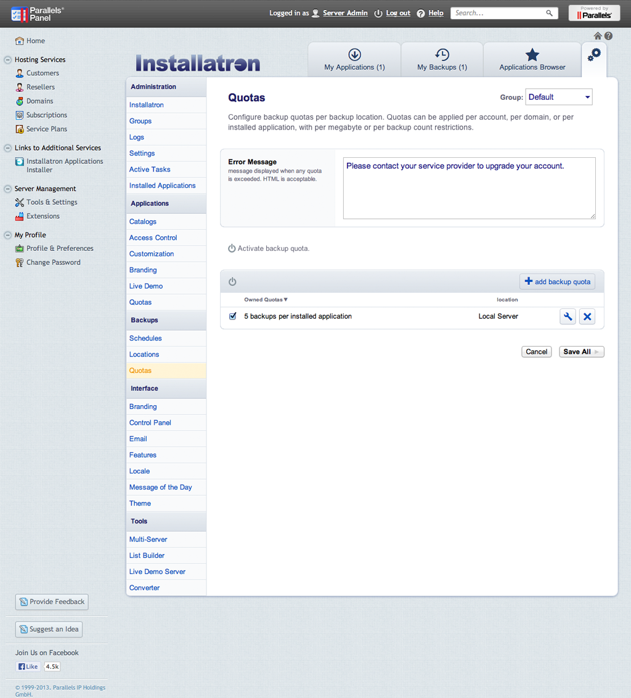Click the Resellers person icon
This screenshot has height=698, width=631.
(x=20, y=88)
